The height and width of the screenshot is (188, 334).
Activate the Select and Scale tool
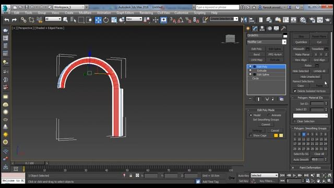pyautogui.click(x=114, y=20)
